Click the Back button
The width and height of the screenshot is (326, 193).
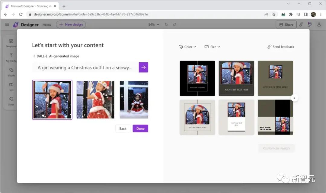[123, 128]
